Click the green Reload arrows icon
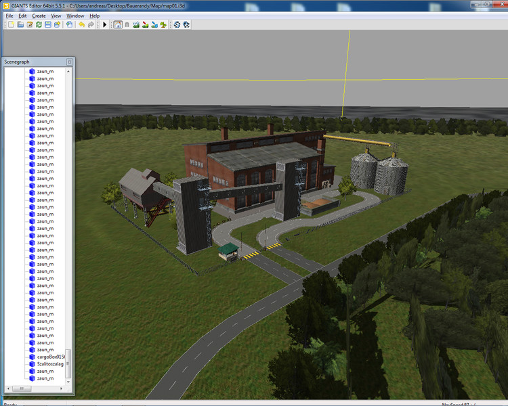Screen dimensions: 508x406 (39, 24)
